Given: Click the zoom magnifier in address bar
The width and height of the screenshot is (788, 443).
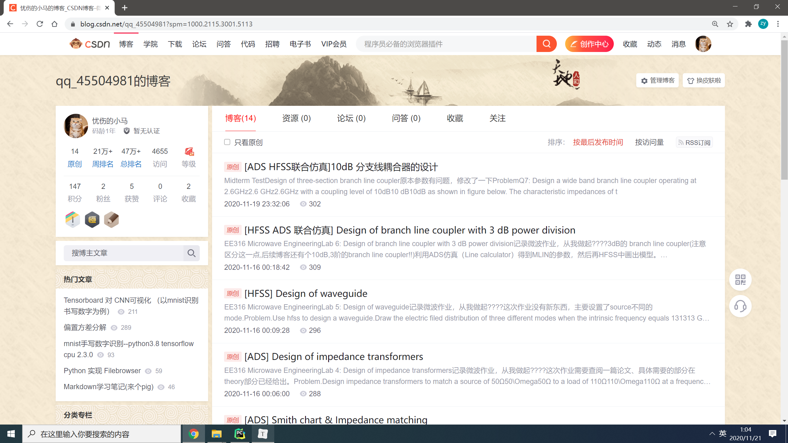Looking at the screenshot, I should (715, 24).
